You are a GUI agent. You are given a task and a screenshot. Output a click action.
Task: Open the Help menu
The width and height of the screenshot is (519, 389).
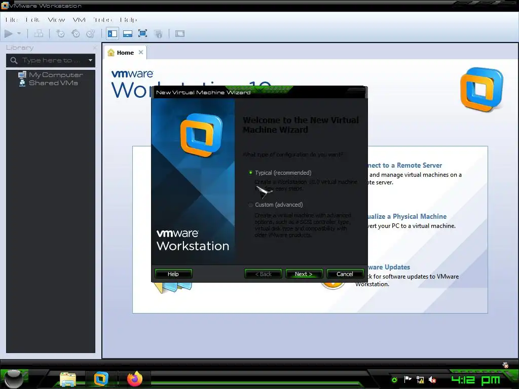pyautogui.click(x=128, y=20)
